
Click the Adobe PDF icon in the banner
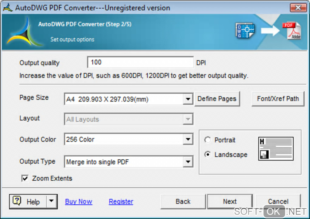tap(292, 30)
